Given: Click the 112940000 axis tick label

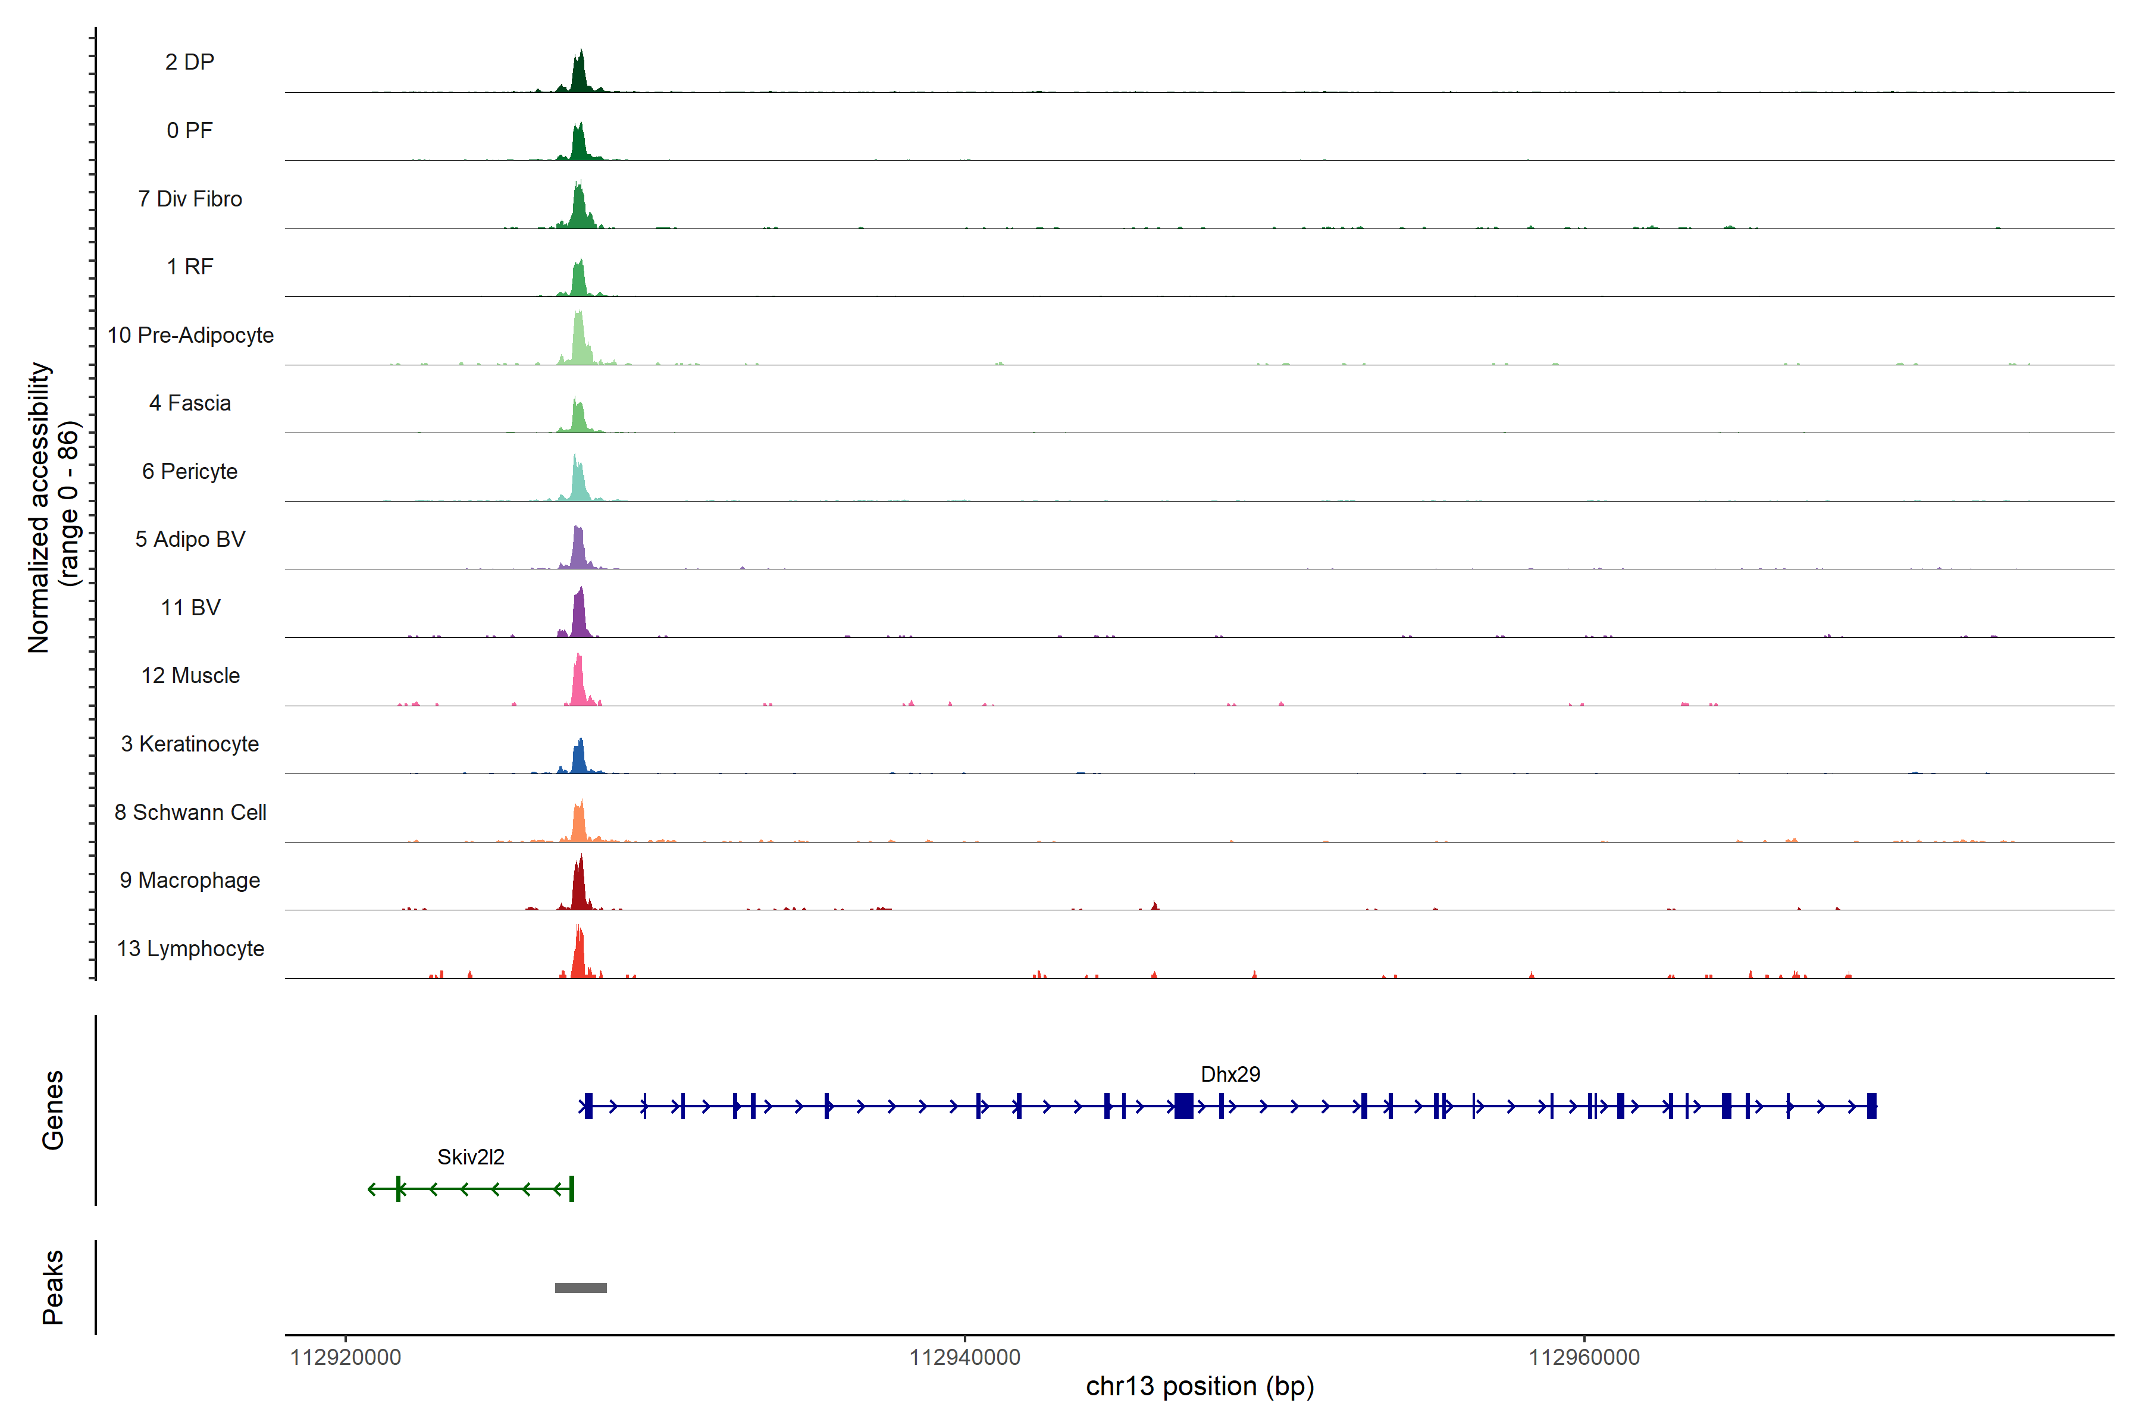Looking at the screenshot, I should click(x=964, y=1357).
